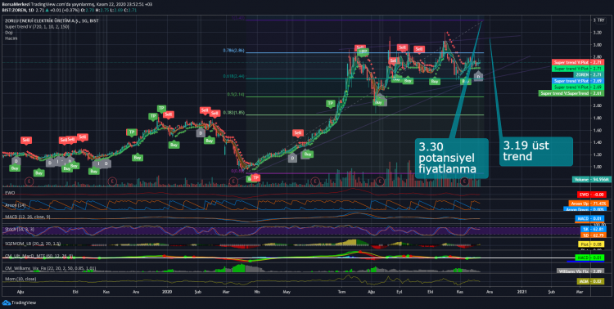614x309 pixels.
Task: Click the MOM 0.02 value label
Action: pyautogui.click(x=590, y=281)
